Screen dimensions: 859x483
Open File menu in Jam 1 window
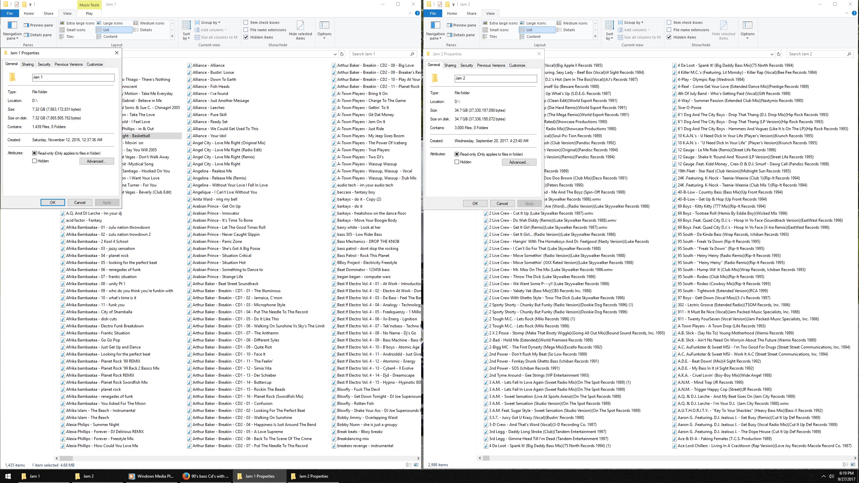point(10,13)
